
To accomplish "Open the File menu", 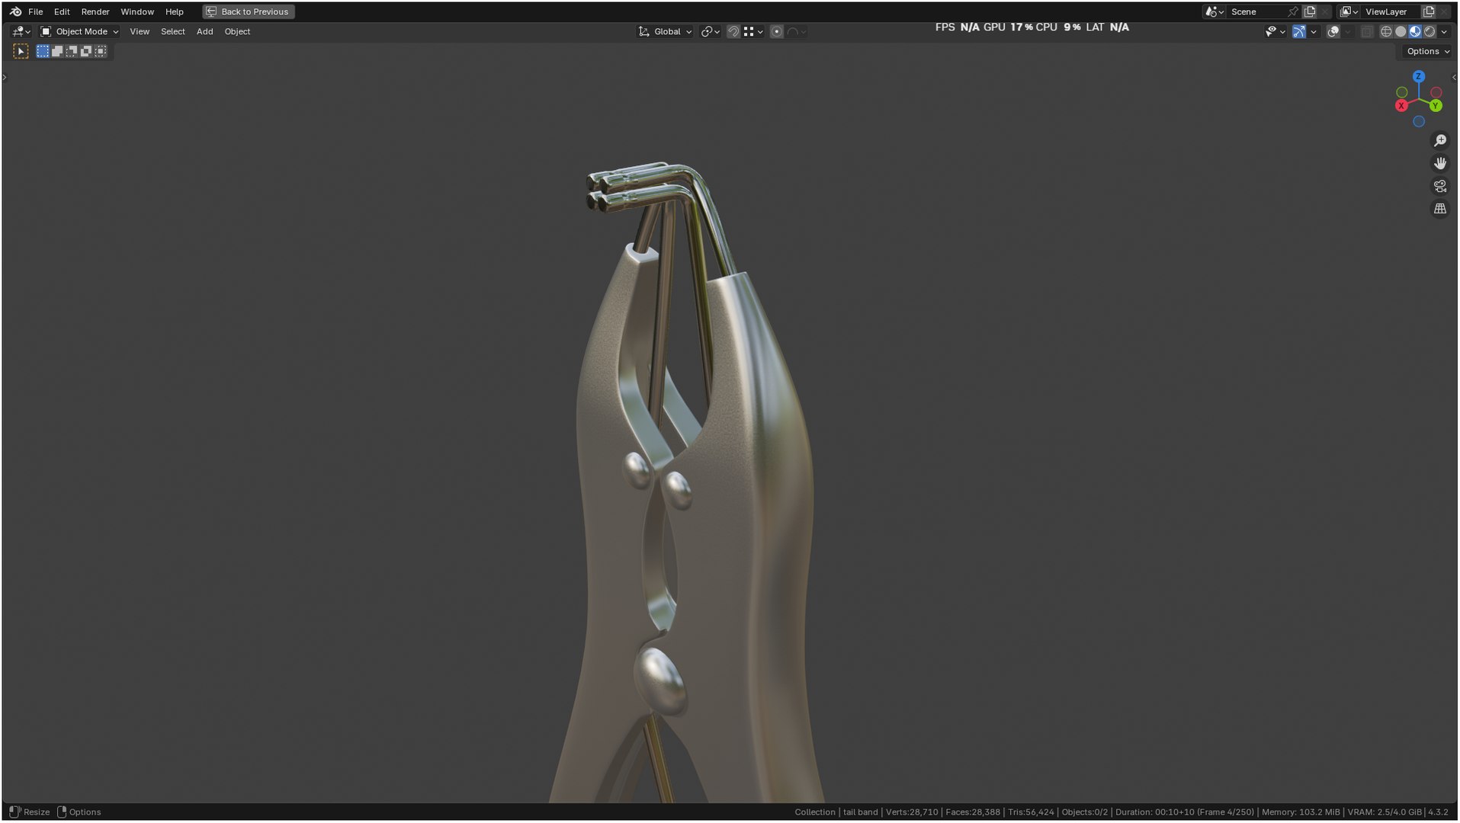I will point(35,11).
